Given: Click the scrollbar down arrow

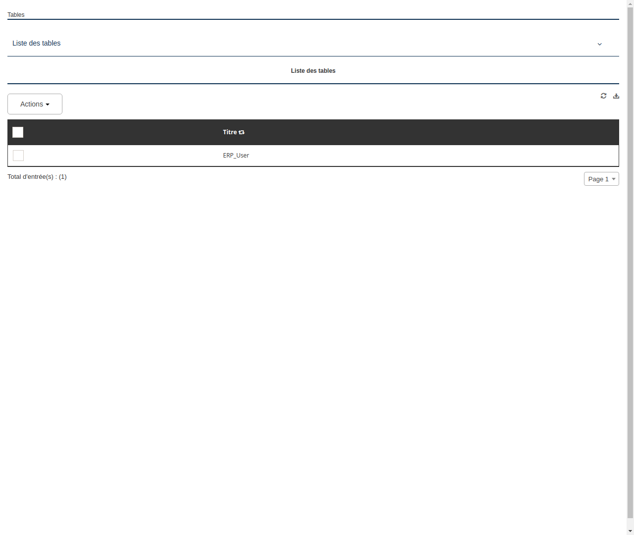Looking at the screenshot, I should pyautogui.click(x=630, y=530).
